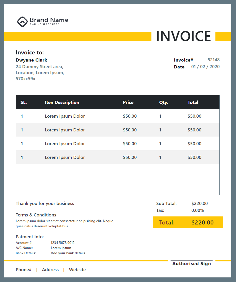Select the account number 1234 5678 9012

tap(63, 242)
